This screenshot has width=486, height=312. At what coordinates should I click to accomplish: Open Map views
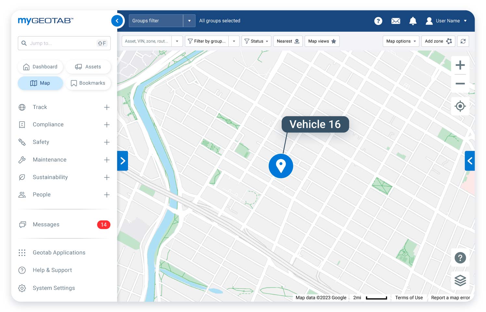(x=322, y=41)
